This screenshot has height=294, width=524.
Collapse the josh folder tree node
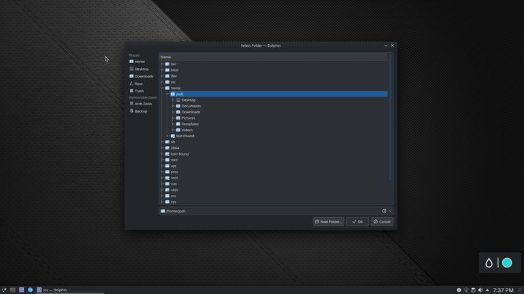pos(167,94)
